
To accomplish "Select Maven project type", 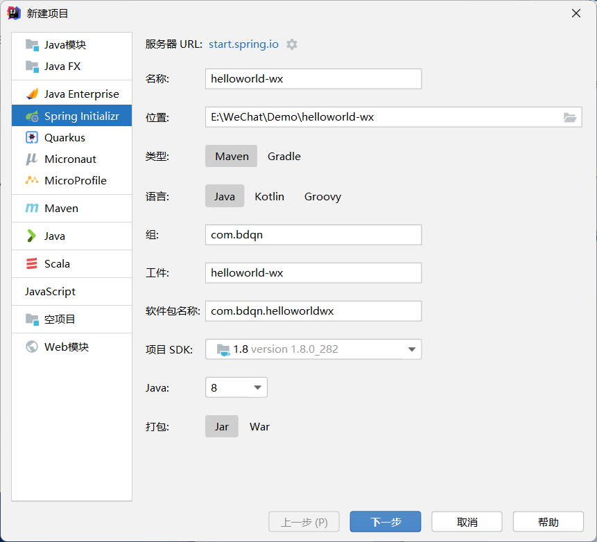I will (232, 156).
